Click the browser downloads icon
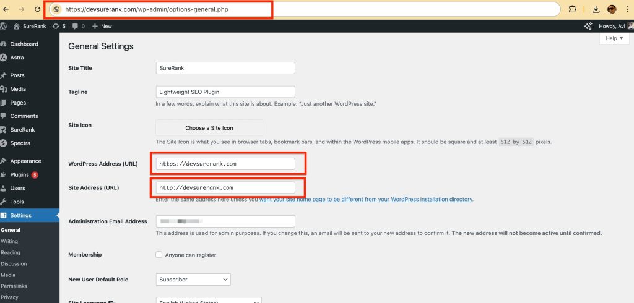Screen dimensions: 634x303 596,9
